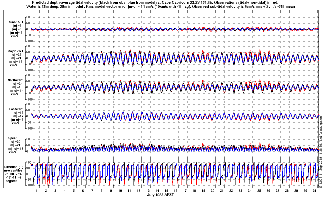Select the "Speed" panel label
The width and height of the screenshot is (325, 200).
click(x=13, y=138)
